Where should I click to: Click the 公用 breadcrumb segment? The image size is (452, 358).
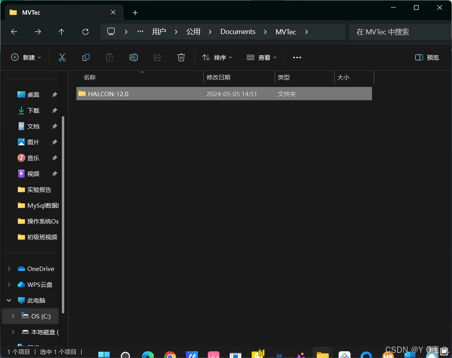pyautogui.click(x=193, y=32)
